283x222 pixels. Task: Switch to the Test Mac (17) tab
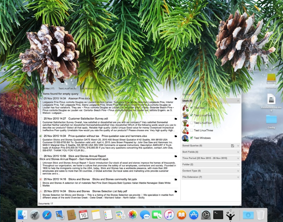coord(47,89)
